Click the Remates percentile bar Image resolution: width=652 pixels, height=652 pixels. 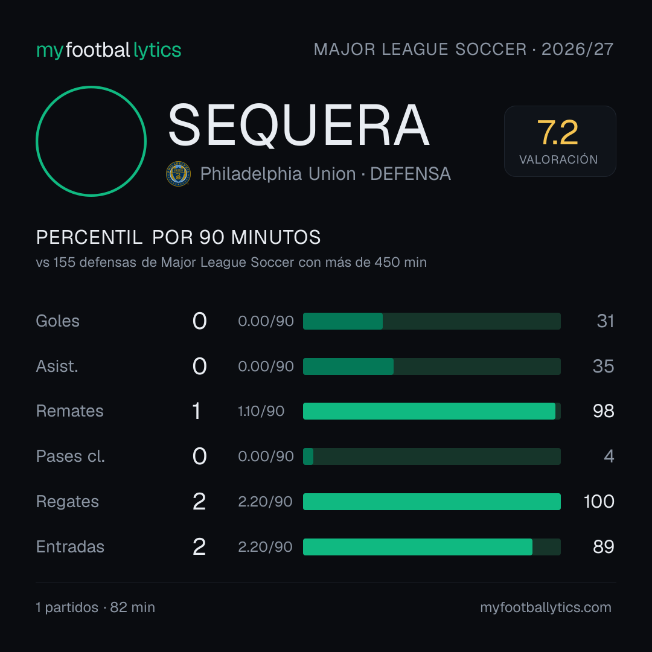pyautogui.click(x=432, y=411)
